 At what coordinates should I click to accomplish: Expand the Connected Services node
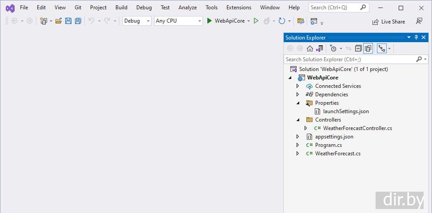click(x=297, y=86)
